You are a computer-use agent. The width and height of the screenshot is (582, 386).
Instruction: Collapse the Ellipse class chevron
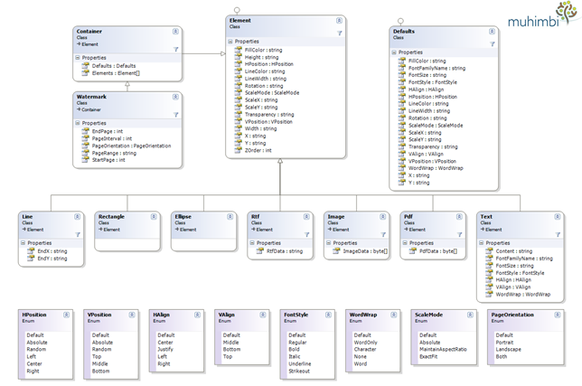(x=230, y=217)
